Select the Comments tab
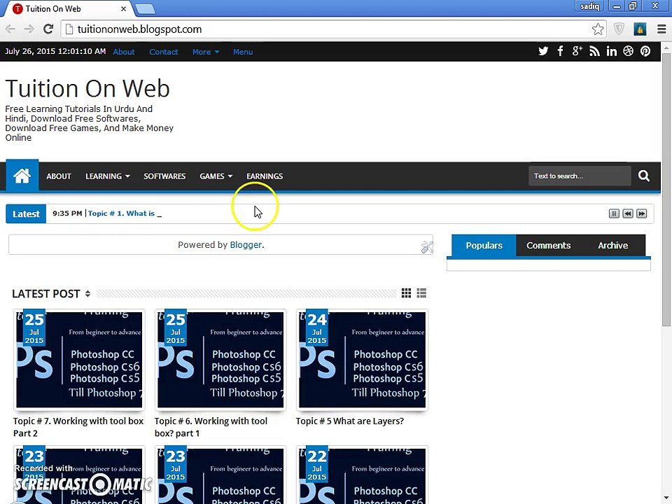The height and width of the screenshot is (504, 672). click(x=549, y=245)
